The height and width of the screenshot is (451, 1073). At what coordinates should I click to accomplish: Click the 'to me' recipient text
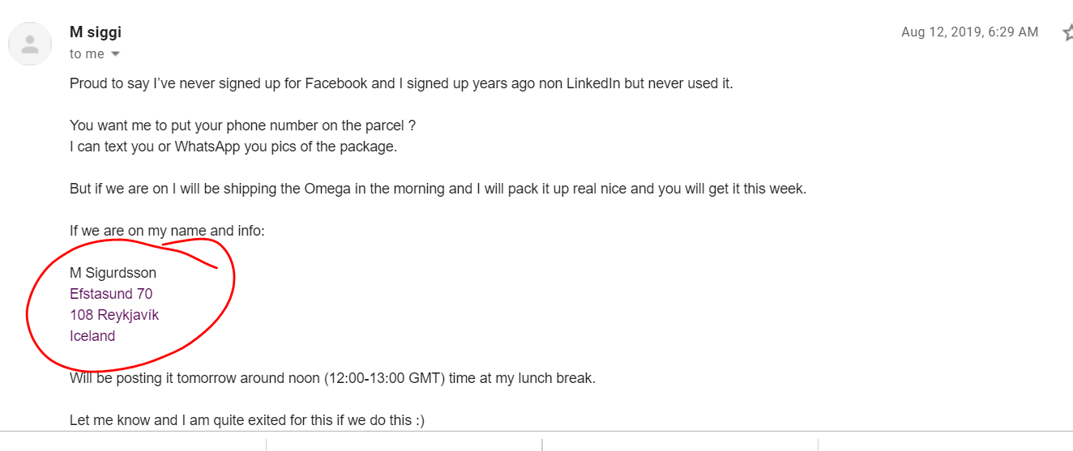point(87,54)
